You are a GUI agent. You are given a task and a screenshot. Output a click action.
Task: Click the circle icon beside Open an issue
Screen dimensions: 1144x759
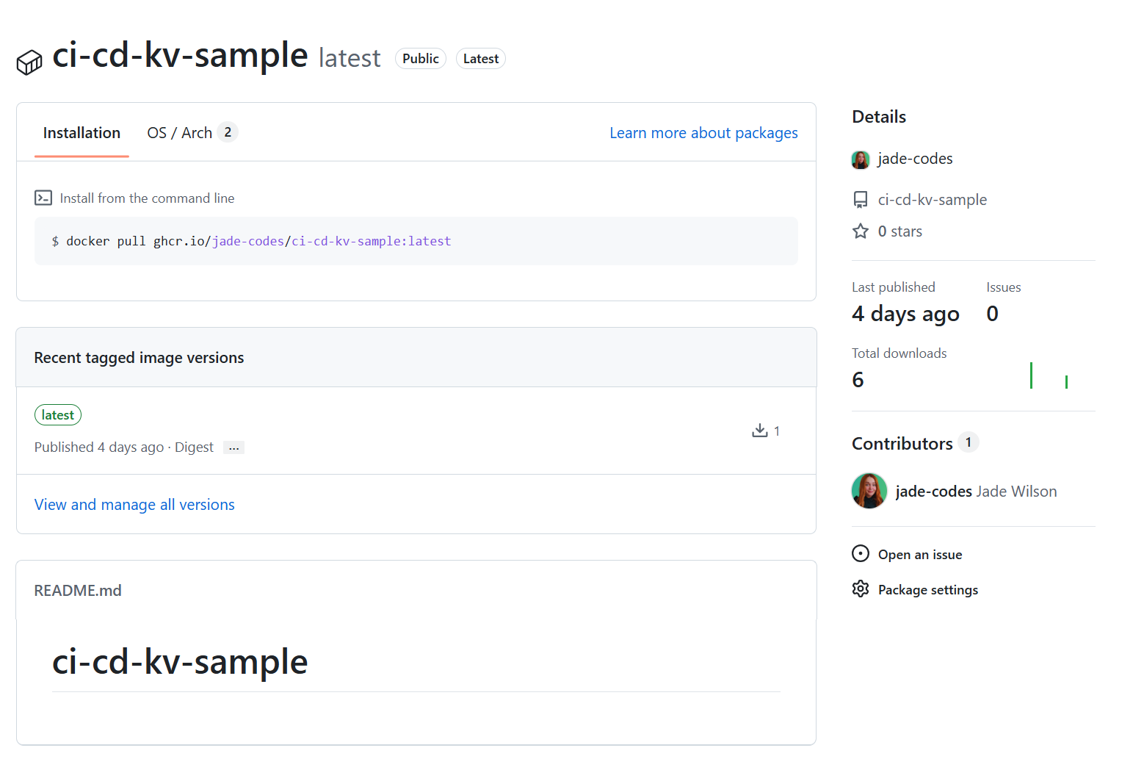click(861, 553)
